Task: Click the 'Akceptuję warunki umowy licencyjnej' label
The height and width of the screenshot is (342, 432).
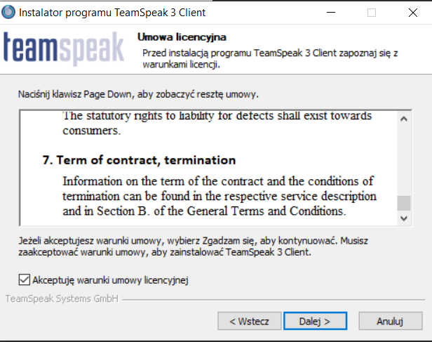Action: 111,280
